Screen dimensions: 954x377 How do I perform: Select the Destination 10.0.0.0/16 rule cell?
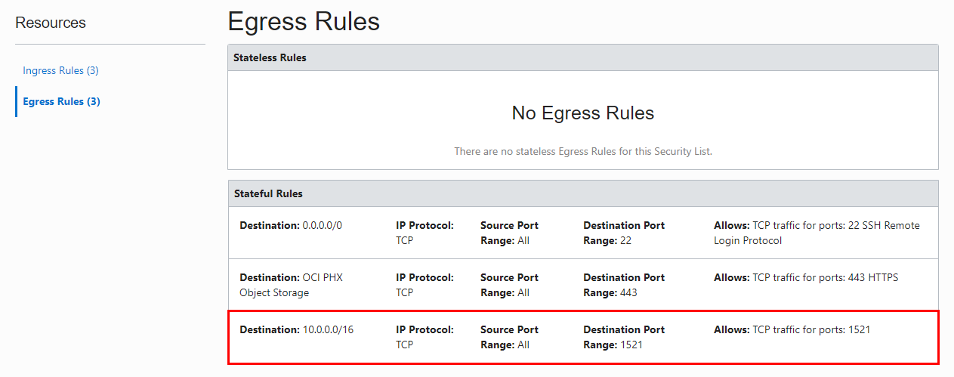[x=296, y=329]
